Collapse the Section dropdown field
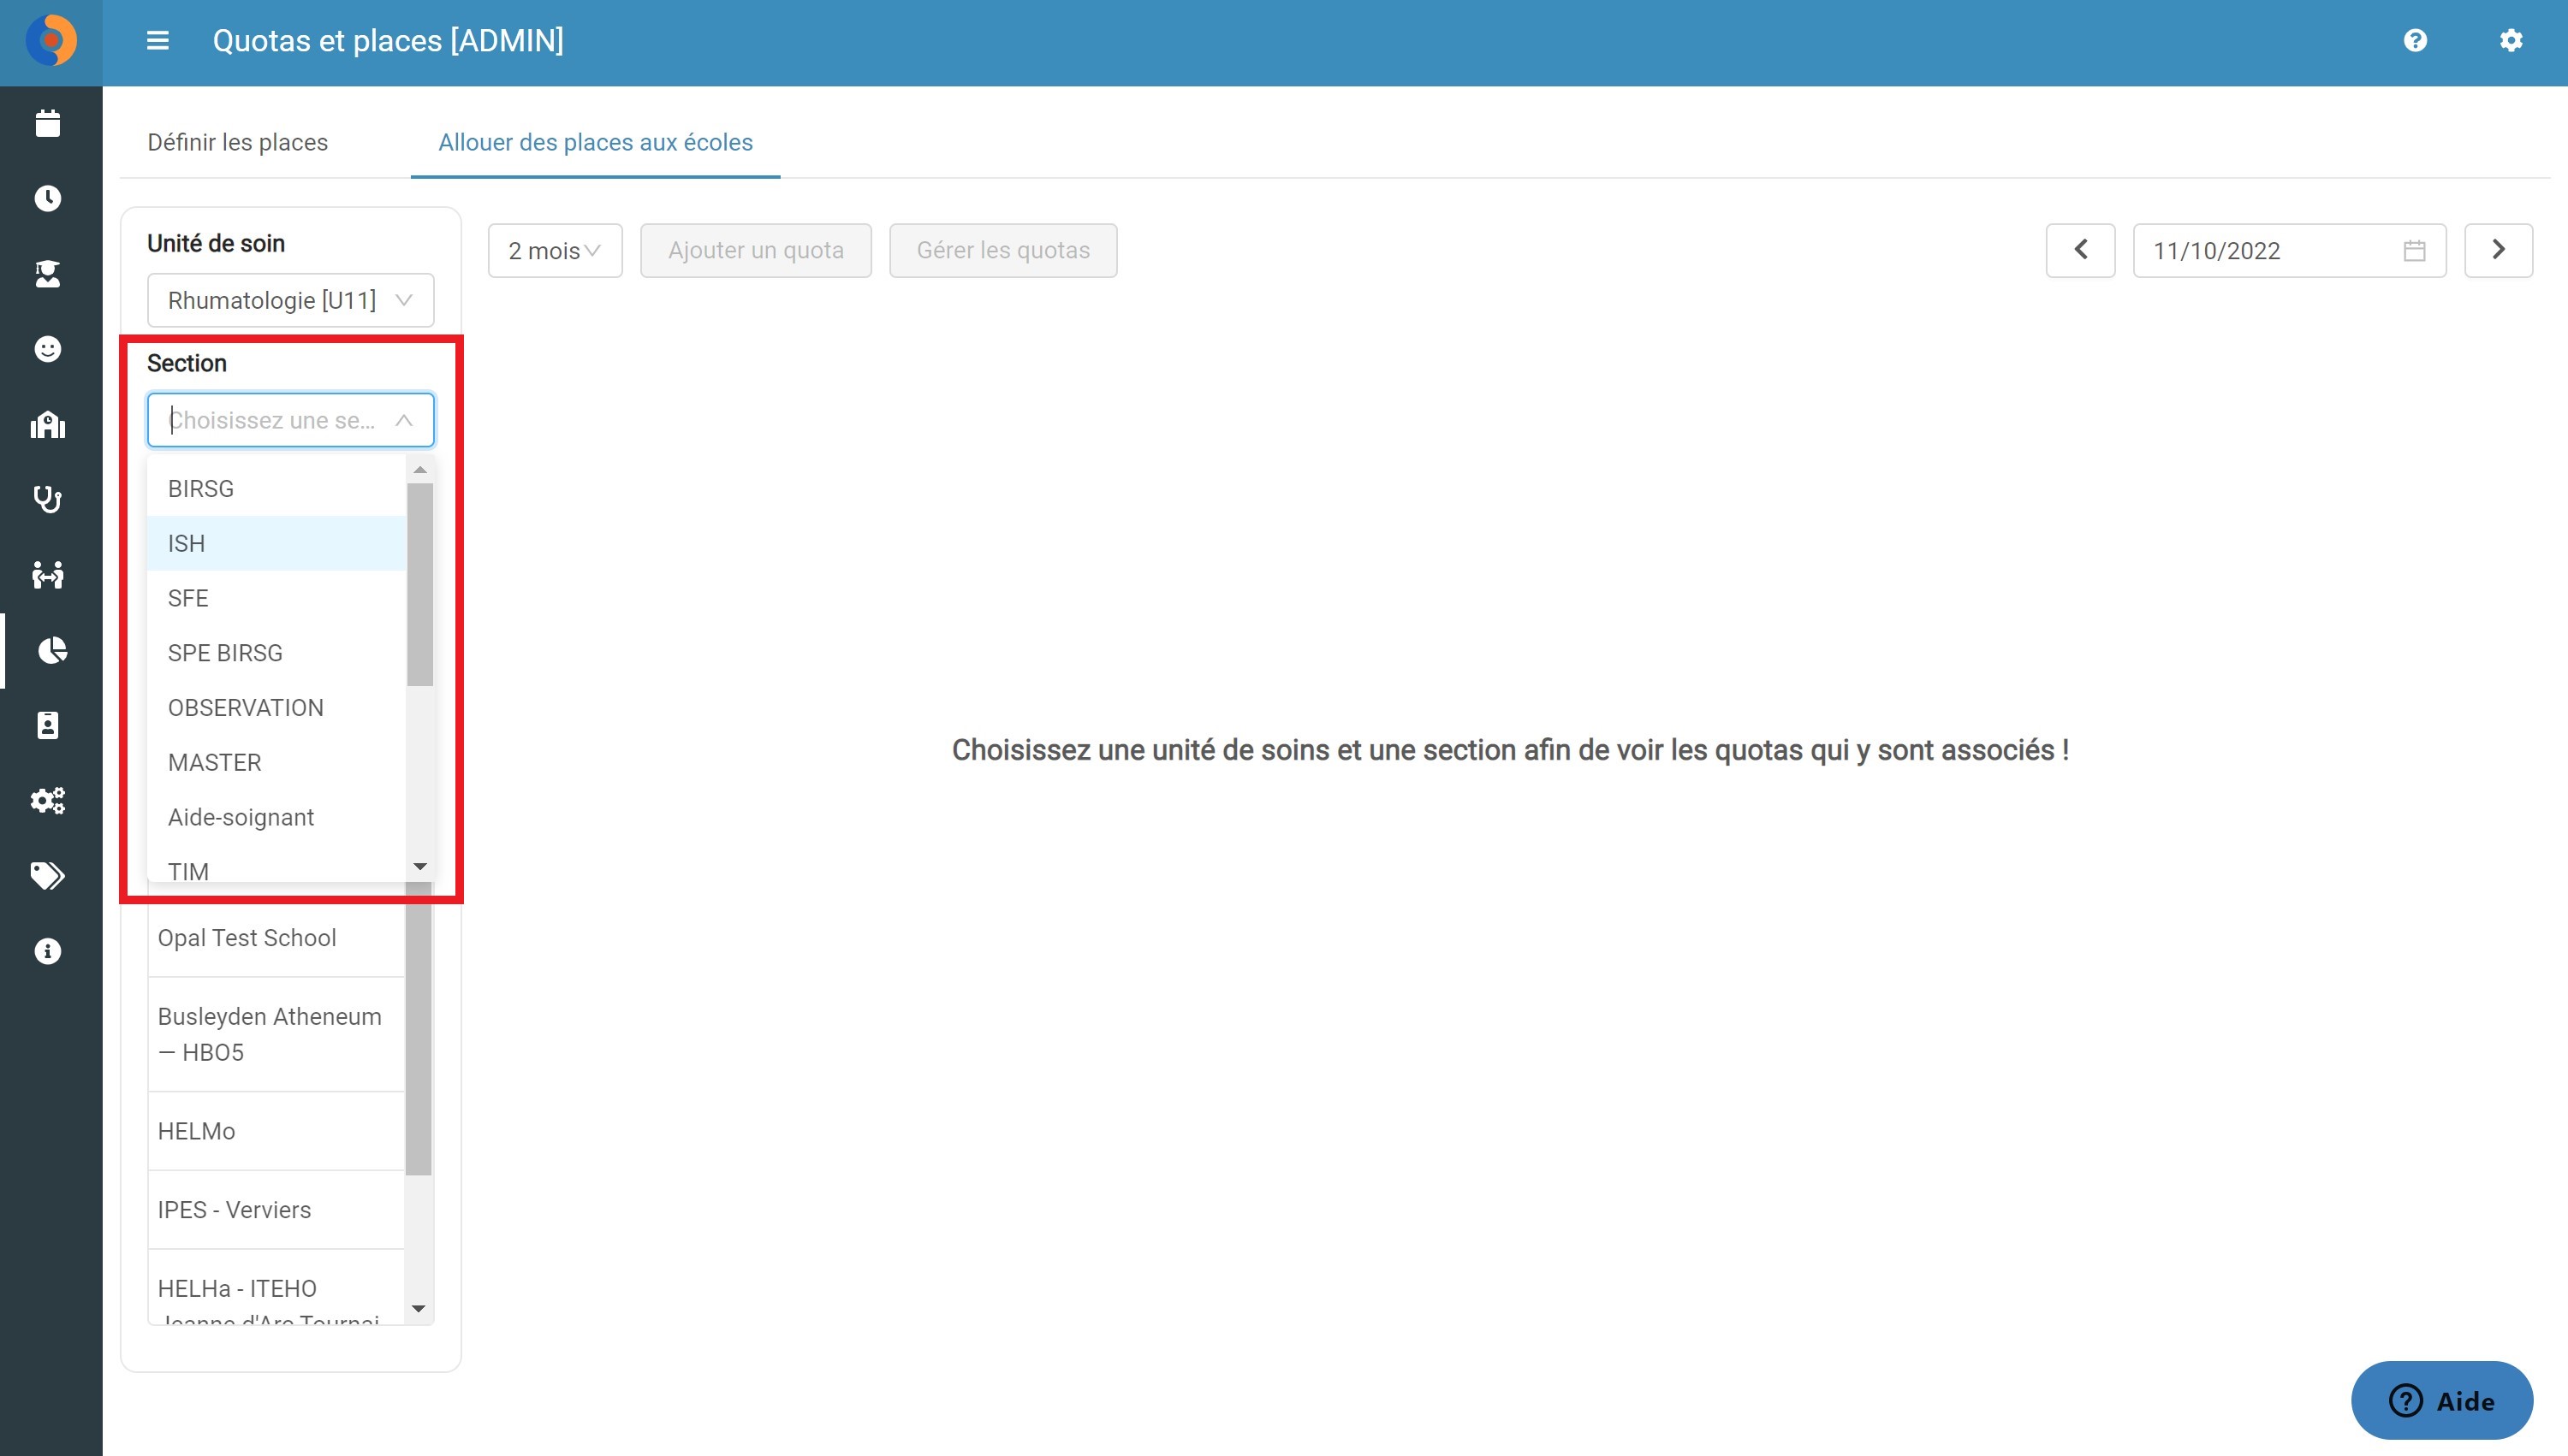2568x1456 pixels. [x=290, y=420]
